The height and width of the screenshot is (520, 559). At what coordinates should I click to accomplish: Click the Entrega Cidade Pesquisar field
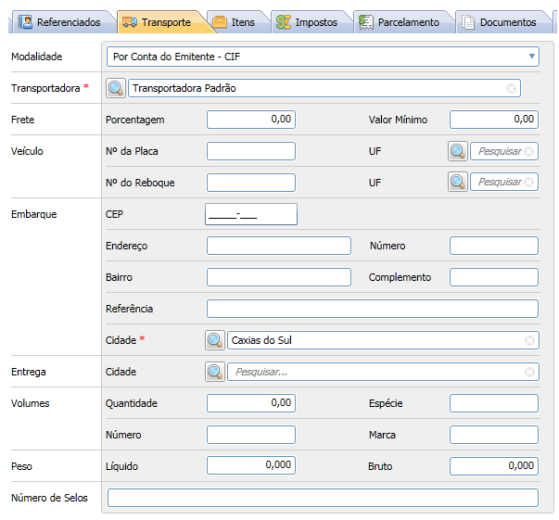[383, 372]
